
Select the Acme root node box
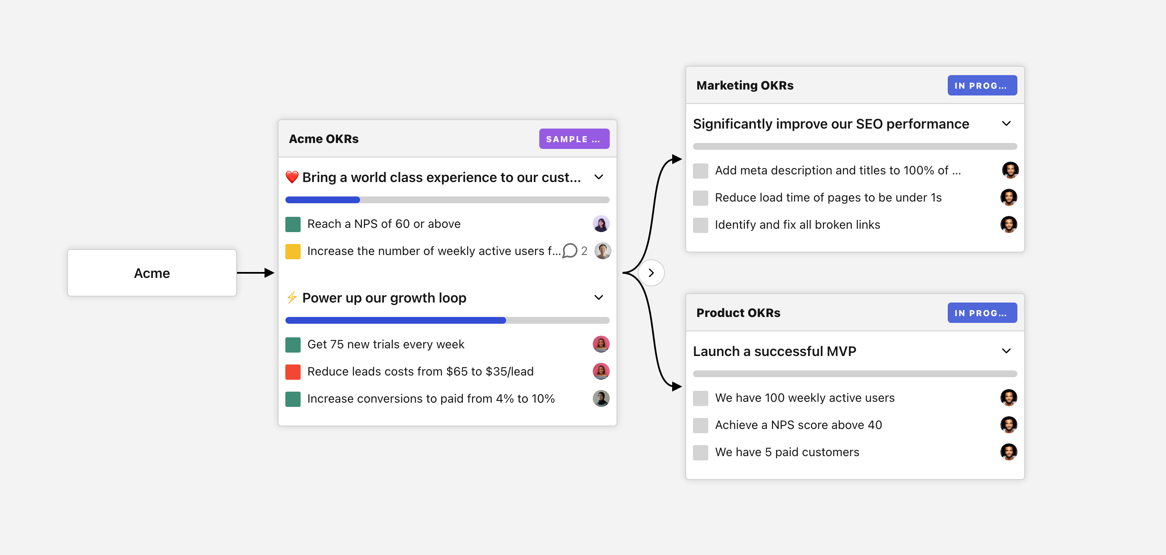[x=152, y=273]
